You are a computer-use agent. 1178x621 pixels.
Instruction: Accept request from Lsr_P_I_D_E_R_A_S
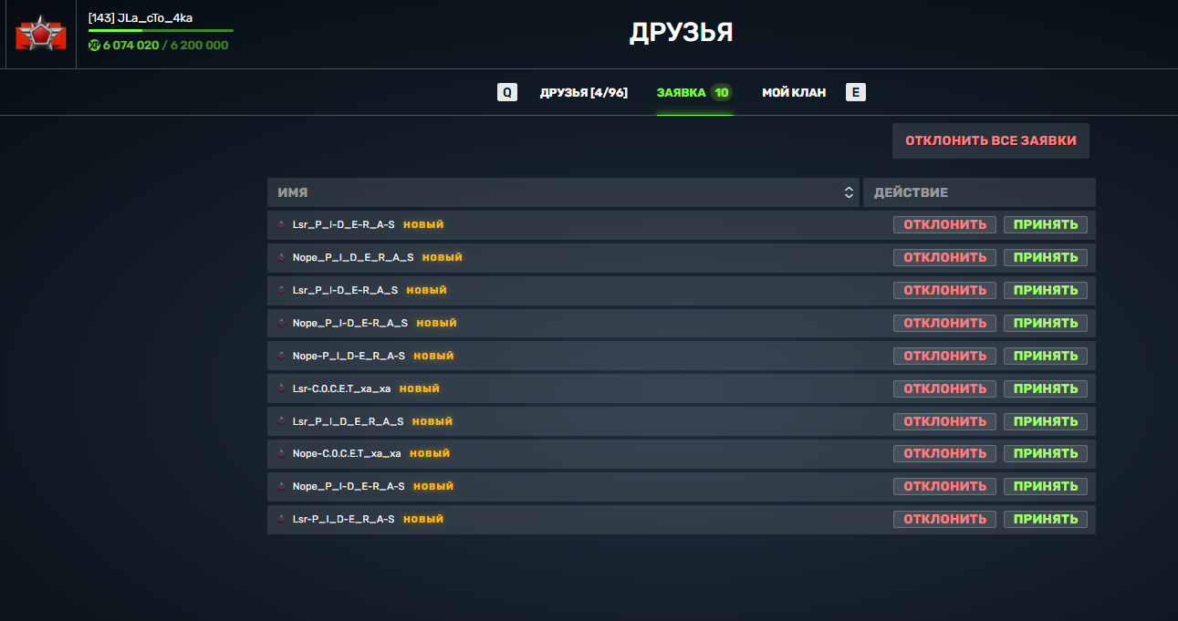pyautogui.click(x=1046, y=421)
